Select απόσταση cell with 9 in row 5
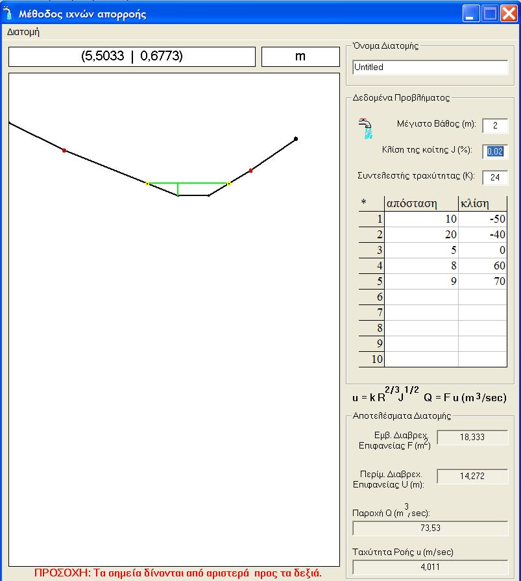This screenshot has height=581, width=521. pos(421,281)
